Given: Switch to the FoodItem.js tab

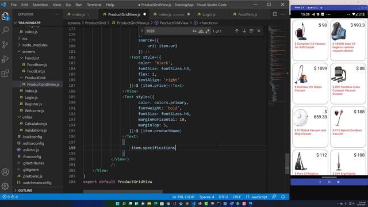Looking at the screenshot, I should [248, 14].
